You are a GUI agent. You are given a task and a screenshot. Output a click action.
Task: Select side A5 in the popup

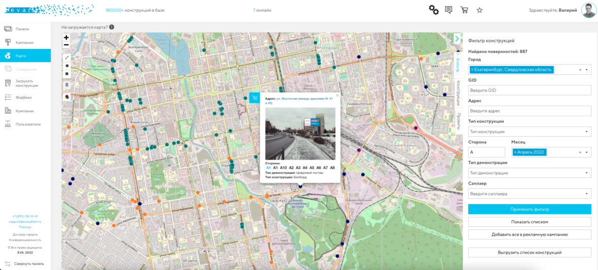tap(312, 167)
